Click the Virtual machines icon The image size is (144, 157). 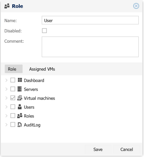coord(20,98)
